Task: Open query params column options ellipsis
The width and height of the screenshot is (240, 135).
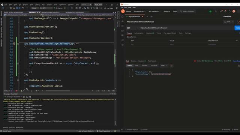Action: coord(237,41)
